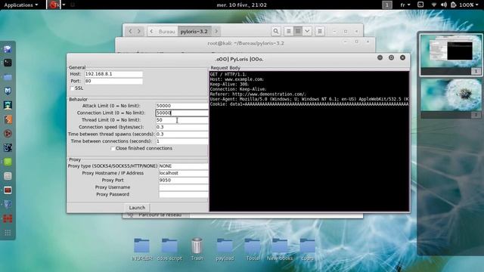Image resolution: width=484 pixels, height=272 pixels.
Task: Open file manager hamburger menu
Action: tap(320, 31)
